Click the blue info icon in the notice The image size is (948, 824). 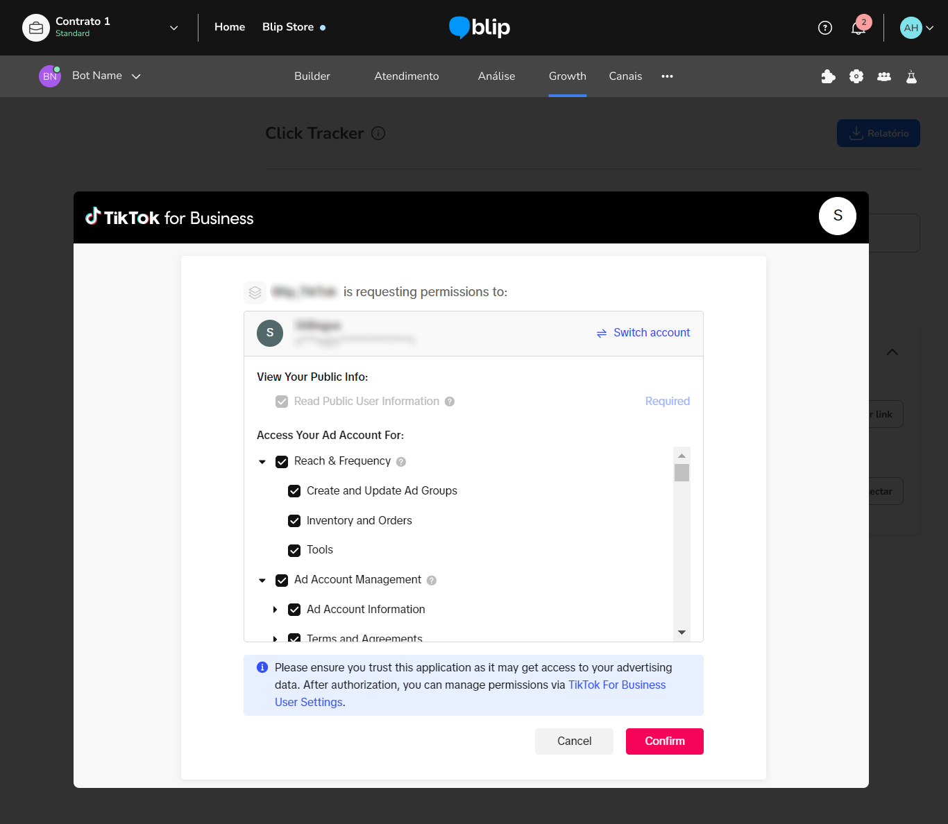(262, 667)
